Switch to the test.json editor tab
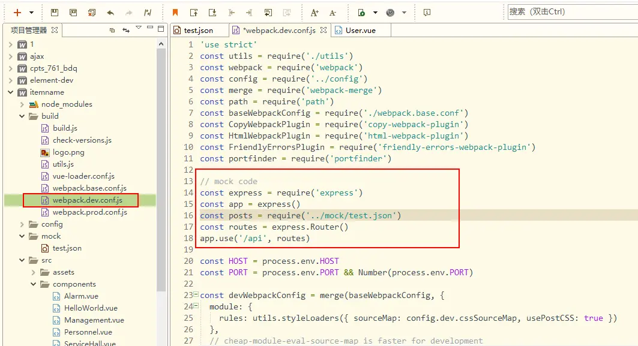 pos(198,30)
